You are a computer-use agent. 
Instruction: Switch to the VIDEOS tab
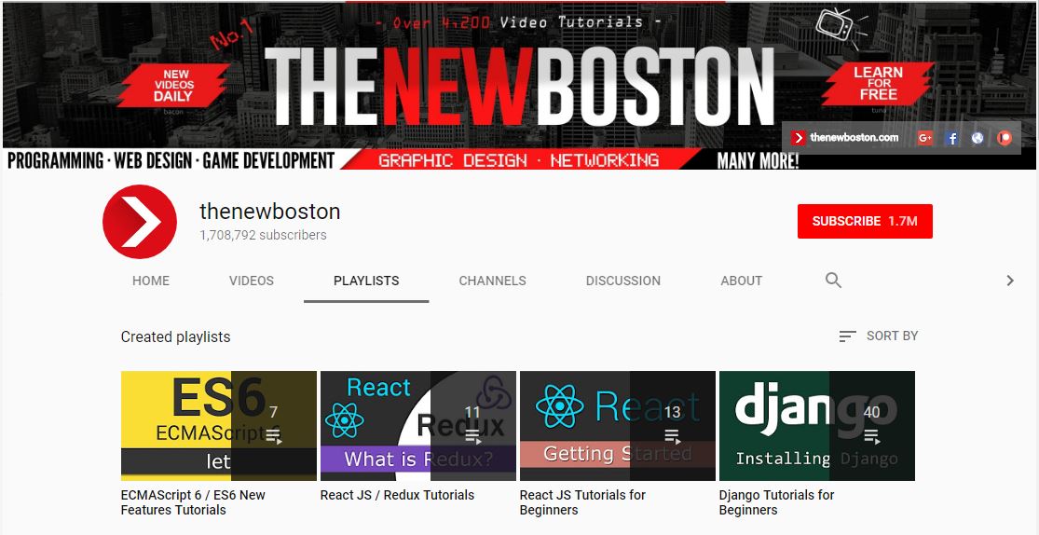pyautogui.click(x=252, y=281)
